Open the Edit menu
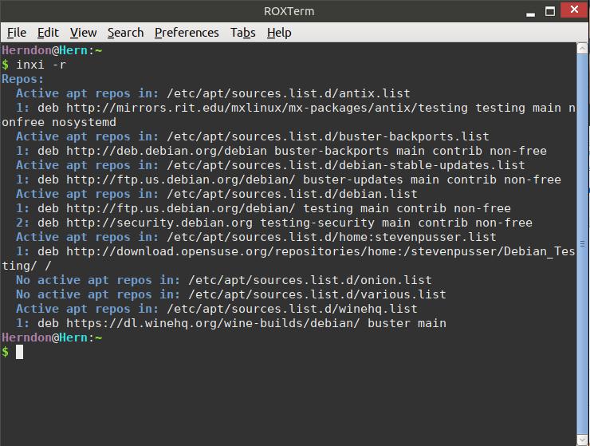 click(x=48, y=33)
